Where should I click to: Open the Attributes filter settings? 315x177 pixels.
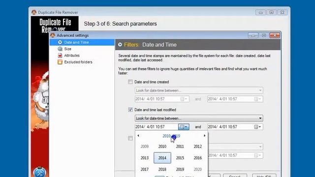click(72, 56)
